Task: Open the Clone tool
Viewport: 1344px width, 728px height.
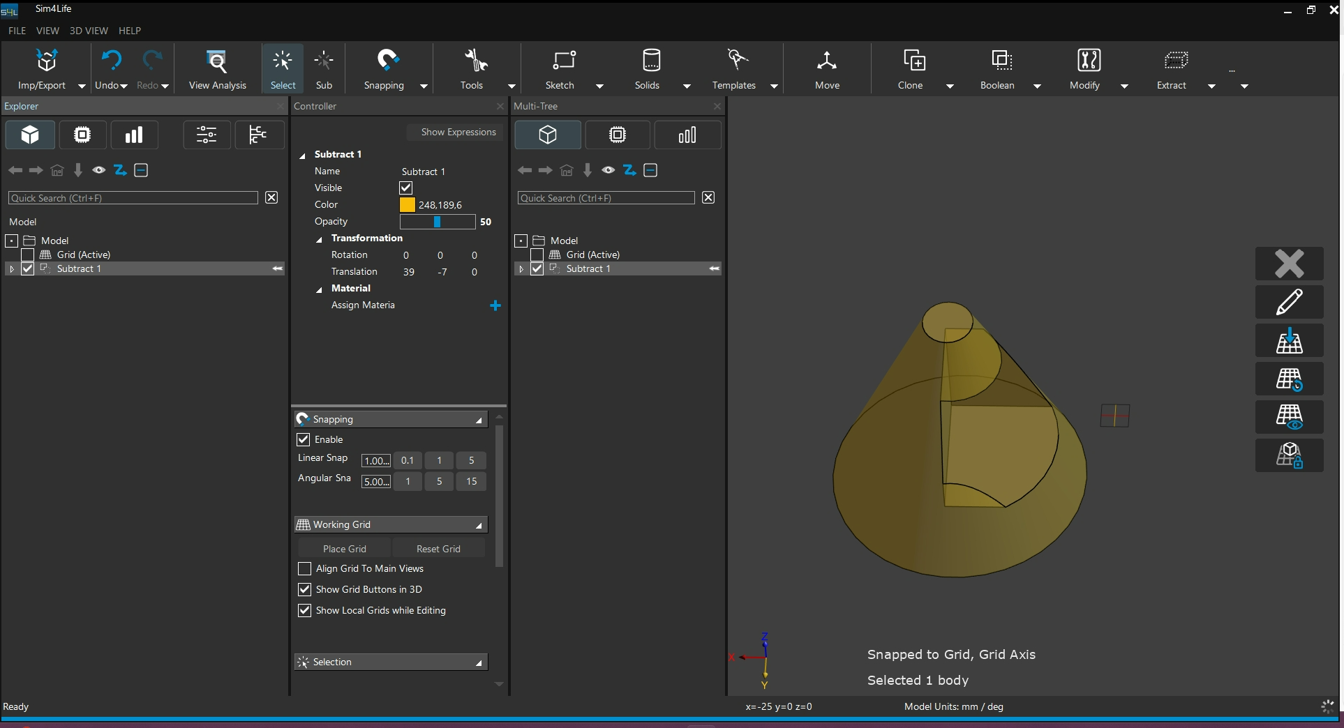Action: coord(913,61)
